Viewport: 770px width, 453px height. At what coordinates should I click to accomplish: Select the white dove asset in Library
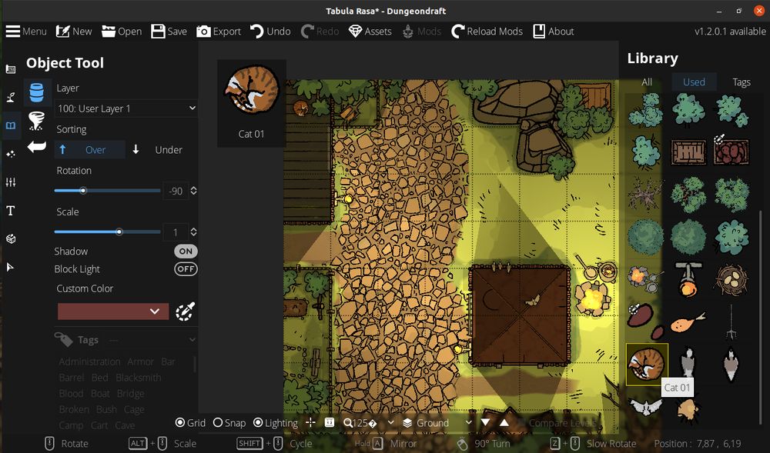[644, 406]
